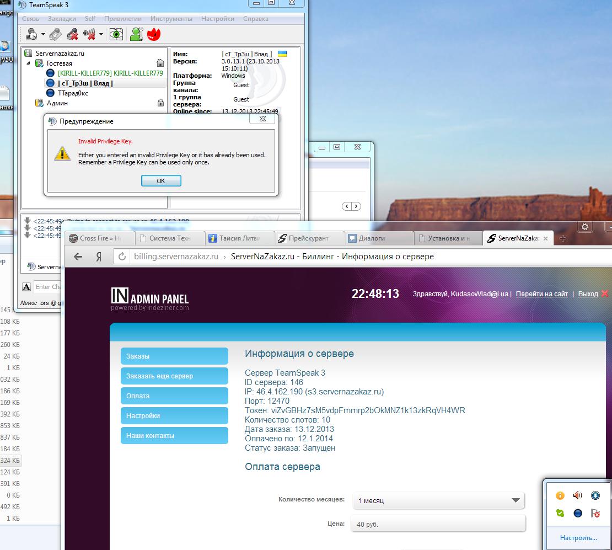Open a new browser tab with plus

(563, 238)
